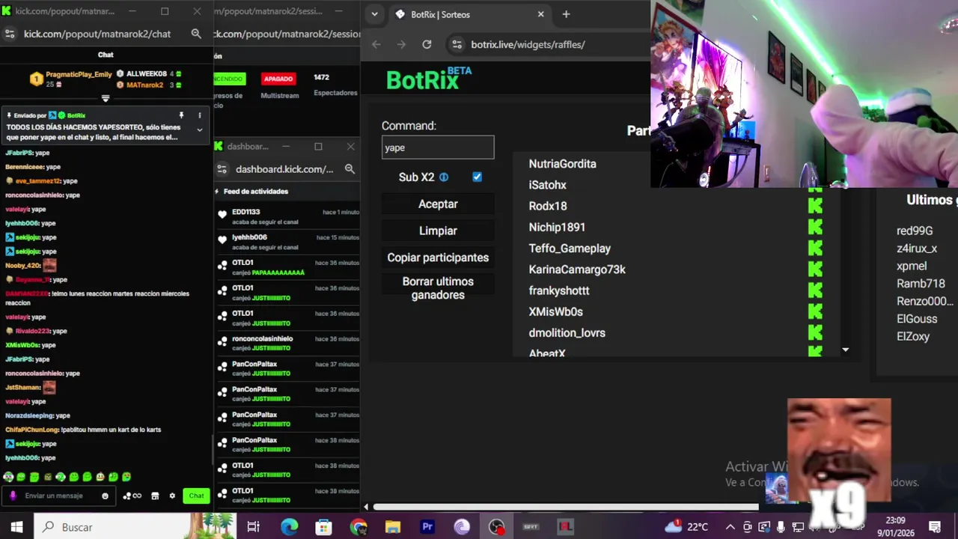Open the Windows Start menu
The image size is (958, 539).
pos(16,527)
